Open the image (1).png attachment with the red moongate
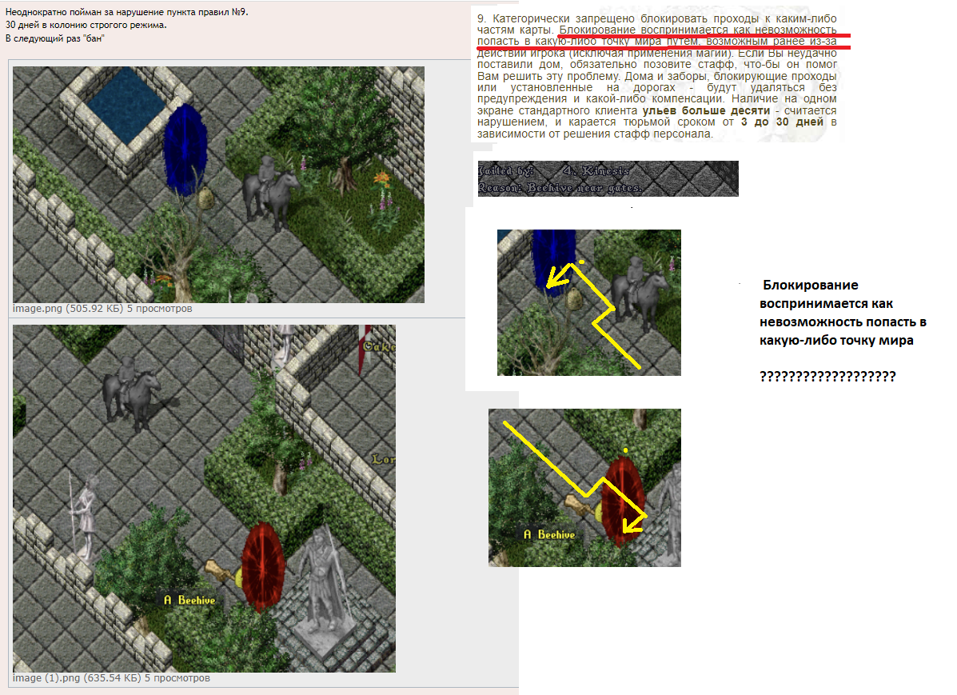Screen dimensions: 957x695 point(204,498)
